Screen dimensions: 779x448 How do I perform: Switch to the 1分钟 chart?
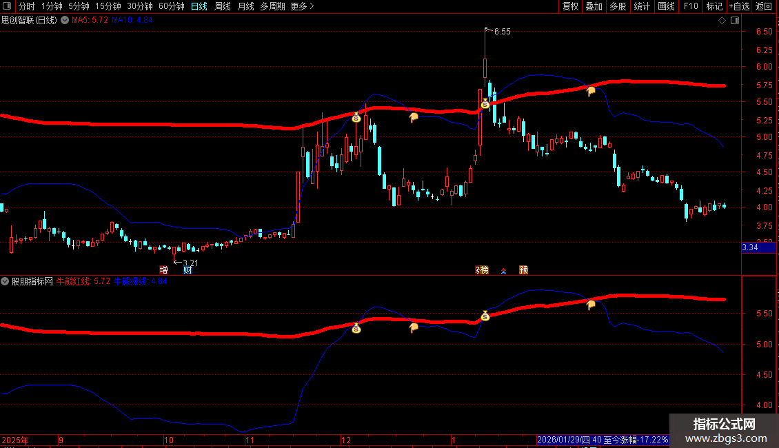[x=52, y=6]
